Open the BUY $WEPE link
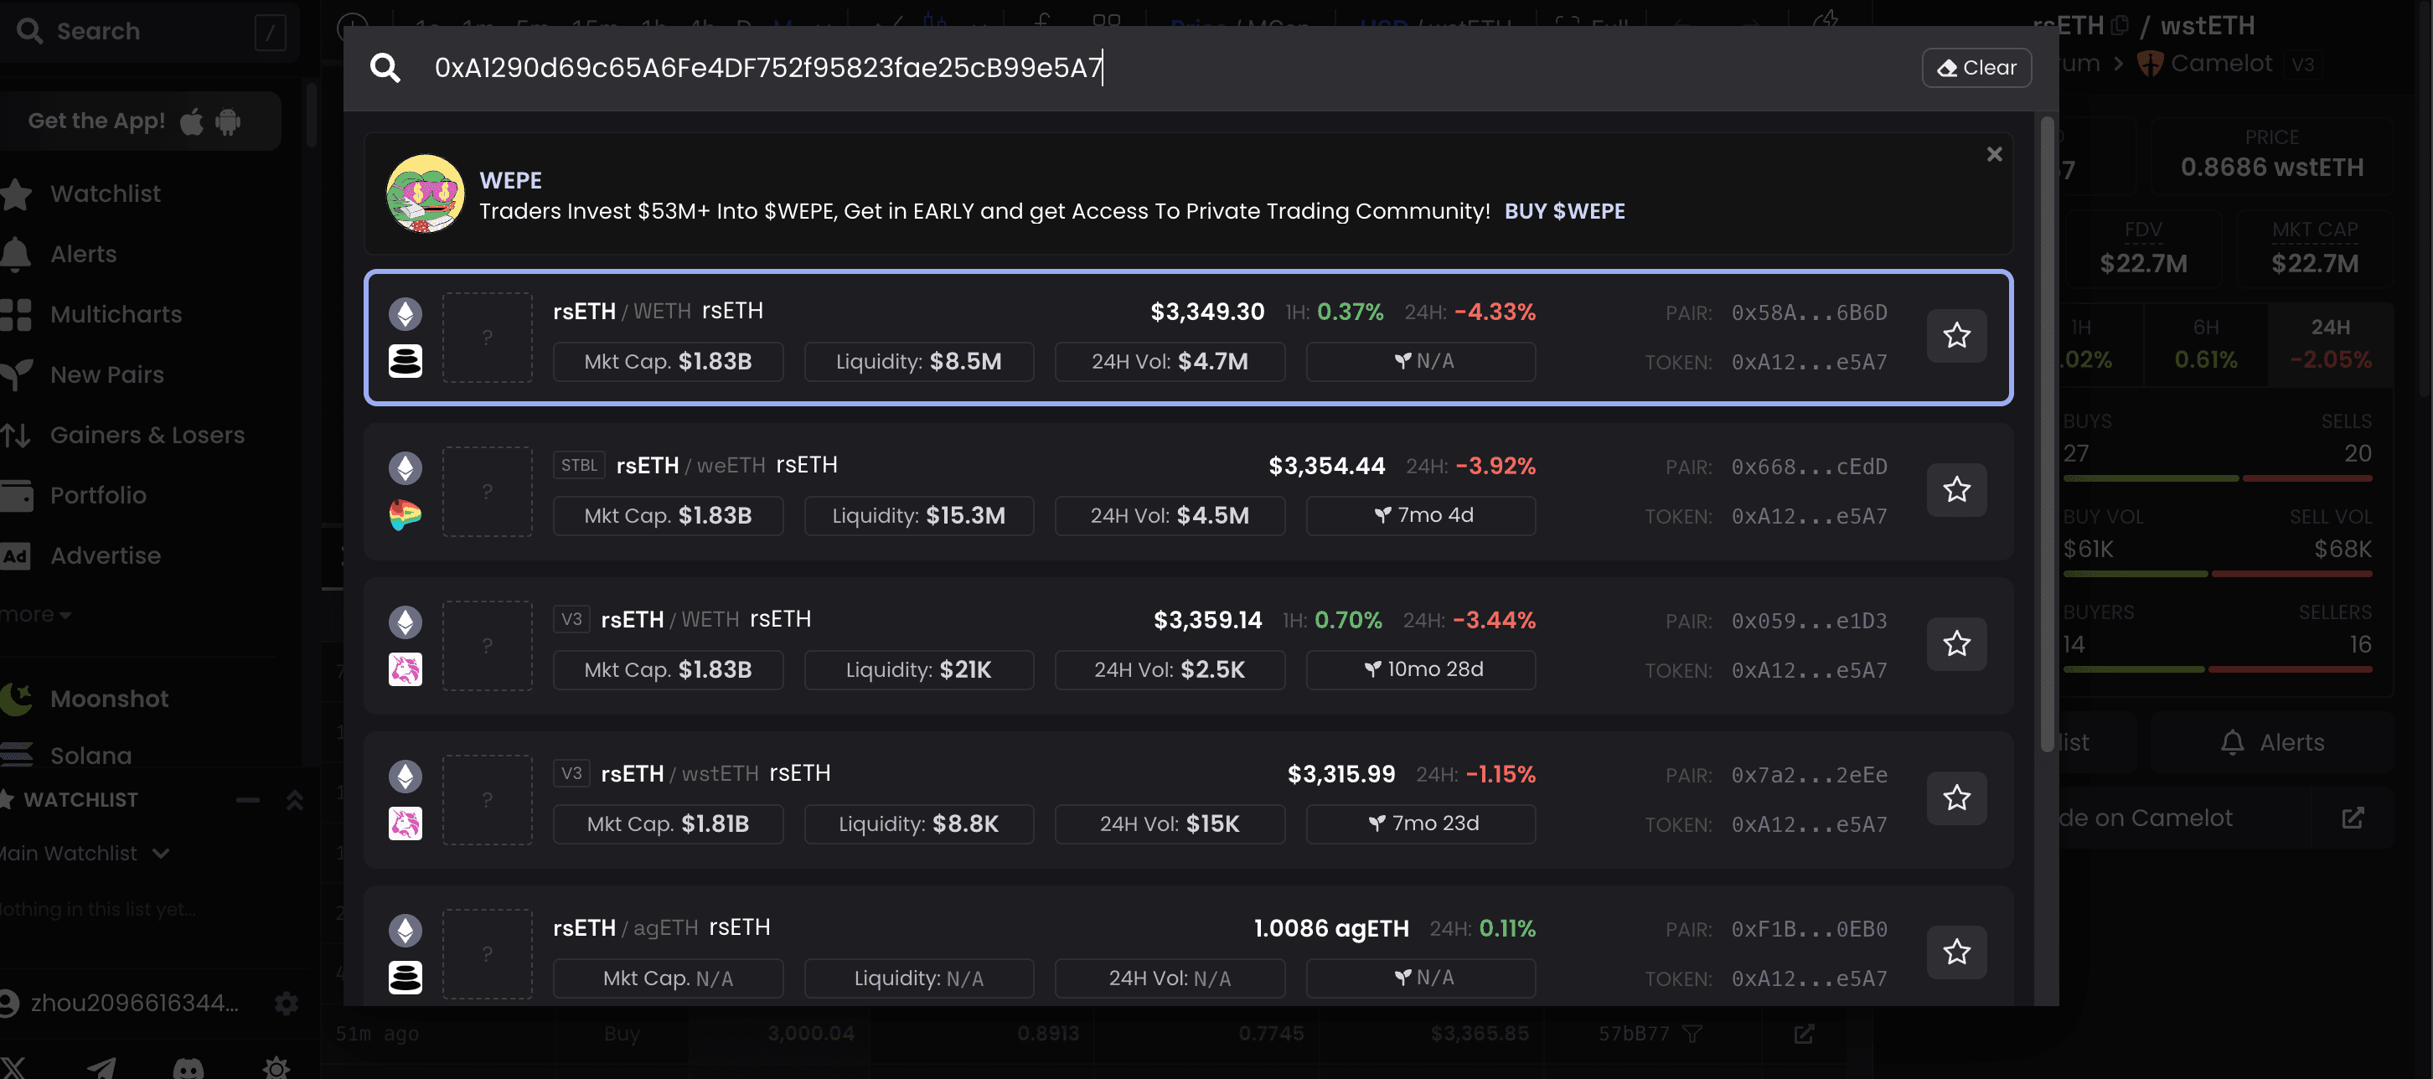Screen dimensions: 2433x1079 [x=1564, y=211]
